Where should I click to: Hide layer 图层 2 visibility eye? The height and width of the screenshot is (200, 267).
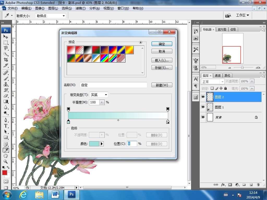pos(203,97)
